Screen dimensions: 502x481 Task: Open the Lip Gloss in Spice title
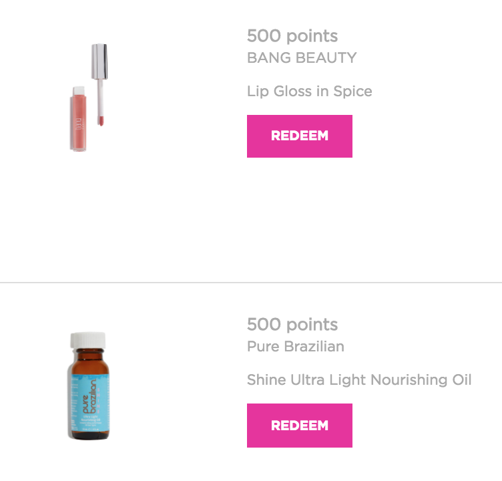pos(309,92)
